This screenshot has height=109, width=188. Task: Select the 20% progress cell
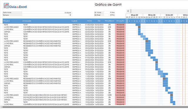pos(109,27)
